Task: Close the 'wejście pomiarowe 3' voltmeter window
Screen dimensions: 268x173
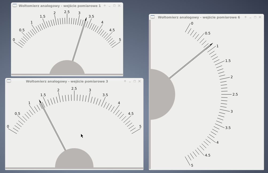Action: pos(139,81)
